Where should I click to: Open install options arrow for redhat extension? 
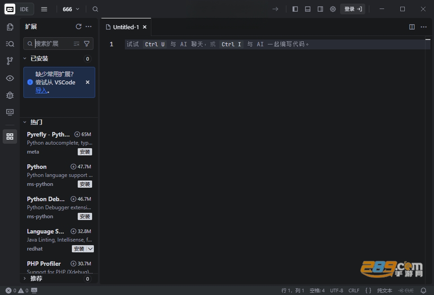(x=90, y=249)
